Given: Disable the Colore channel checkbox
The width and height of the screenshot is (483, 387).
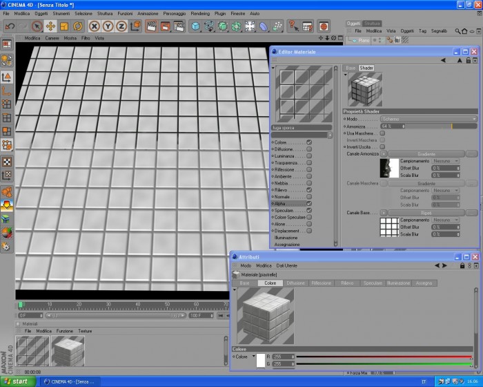Looking at the screenshot, I should coord(309,142).
